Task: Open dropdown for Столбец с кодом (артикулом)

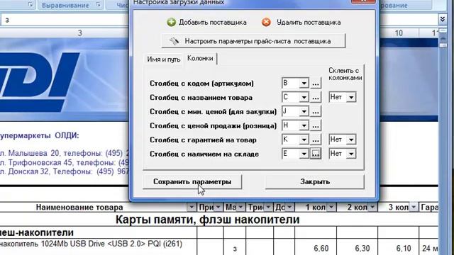Action: tap(304, 84)
